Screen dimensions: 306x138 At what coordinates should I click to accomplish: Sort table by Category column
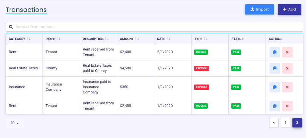click(29, 39)
